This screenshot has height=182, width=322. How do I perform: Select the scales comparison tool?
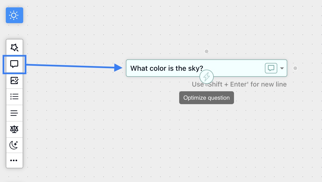pos(14,129)
